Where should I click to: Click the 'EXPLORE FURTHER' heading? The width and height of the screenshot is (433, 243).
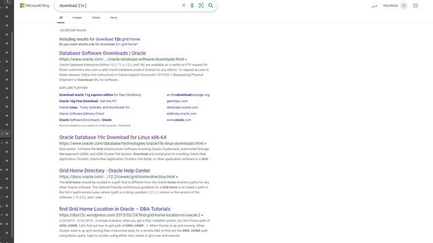pyautogui.click(x=74, y=88)
